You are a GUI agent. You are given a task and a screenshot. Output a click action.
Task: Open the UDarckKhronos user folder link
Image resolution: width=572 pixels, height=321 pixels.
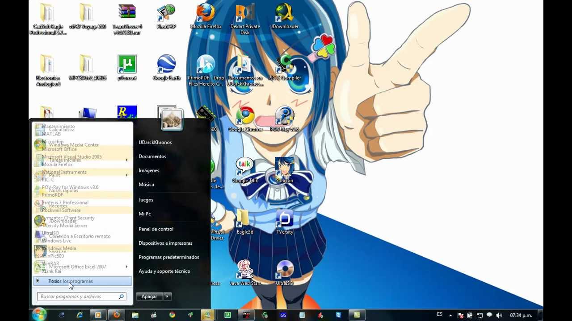coord(155,142)
